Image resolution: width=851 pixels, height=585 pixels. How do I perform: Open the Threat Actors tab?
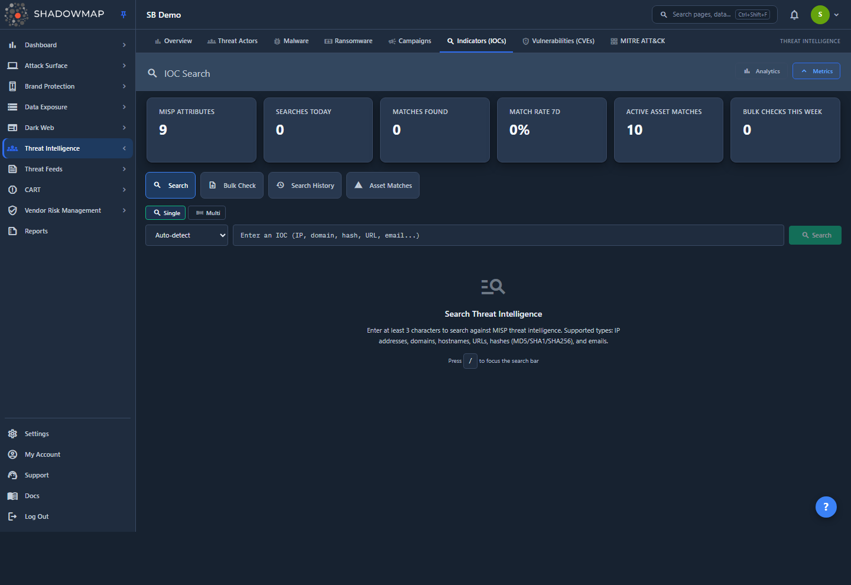pyautogui.click(x=232, y=41)
